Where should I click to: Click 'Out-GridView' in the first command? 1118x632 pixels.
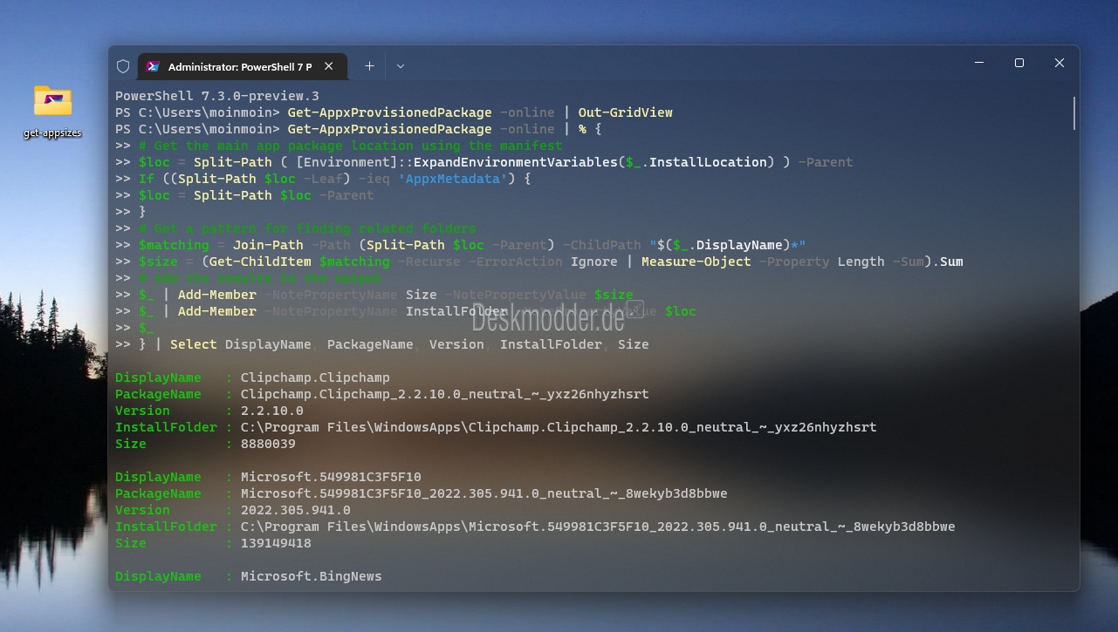(625, 112)
